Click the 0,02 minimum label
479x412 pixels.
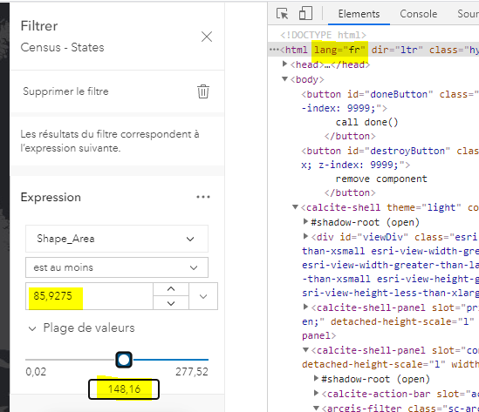click(36, 372)
